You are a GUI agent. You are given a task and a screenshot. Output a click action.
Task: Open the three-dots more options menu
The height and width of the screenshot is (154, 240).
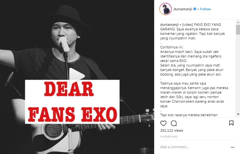click(x=233, y=147)
